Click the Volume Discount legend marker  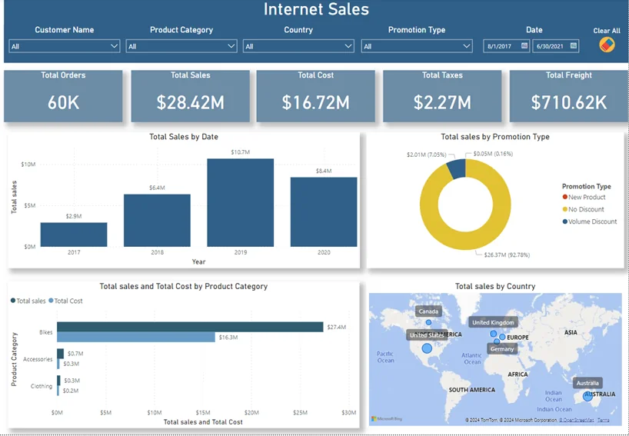pos(564,221)
